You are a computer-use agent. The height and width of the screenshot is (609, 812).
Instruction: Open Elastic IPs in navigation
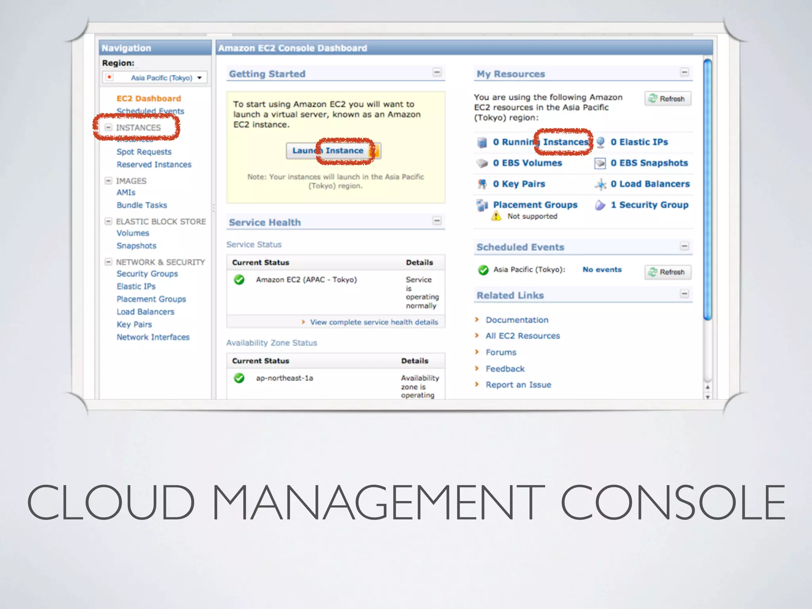click(136, 286)
